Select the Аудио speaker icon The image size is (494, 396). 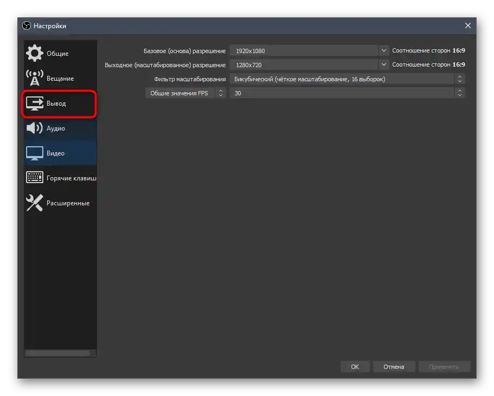35,128
